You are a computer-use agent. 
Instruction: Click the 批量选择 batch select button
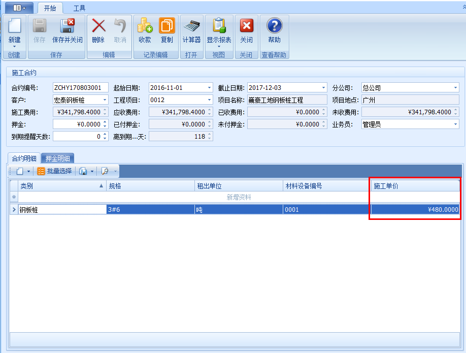click(x=55, y=171)
